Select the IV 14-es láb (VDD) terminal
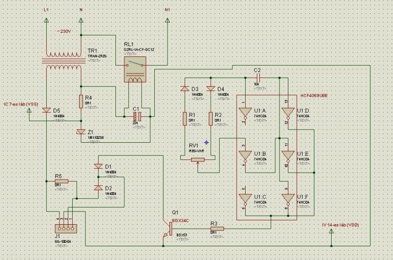This screenshot has height=260, width=393. coord(331,232)
